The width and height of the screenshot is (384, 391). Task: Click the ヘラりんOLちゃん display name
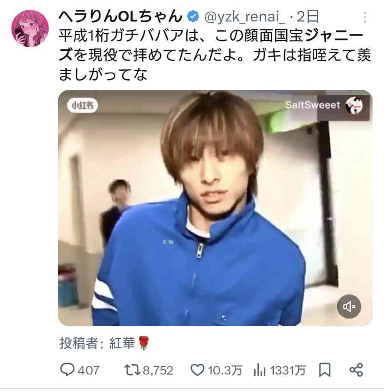(x=120, y=16)
